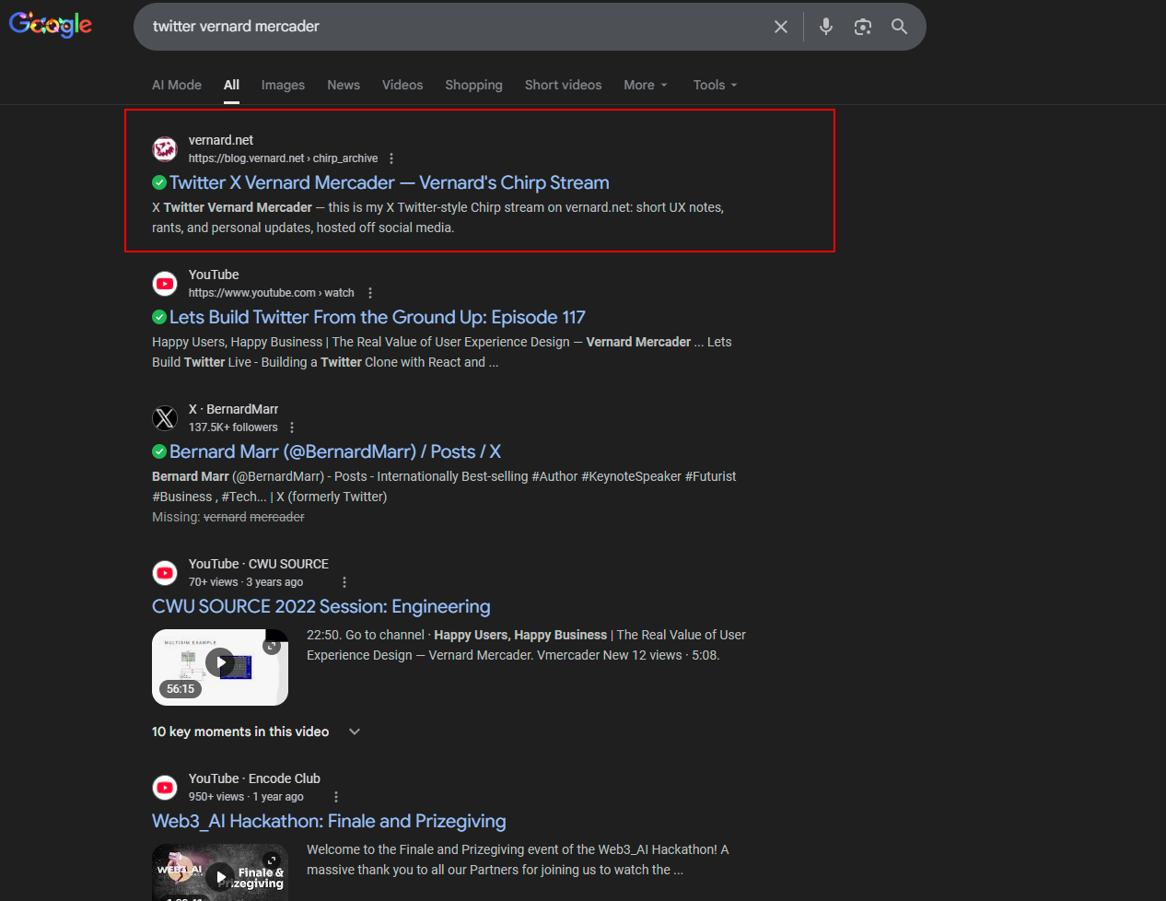Open the Tools dropdown
This screenshot has width=1166, height=901.
coord(715,85)
